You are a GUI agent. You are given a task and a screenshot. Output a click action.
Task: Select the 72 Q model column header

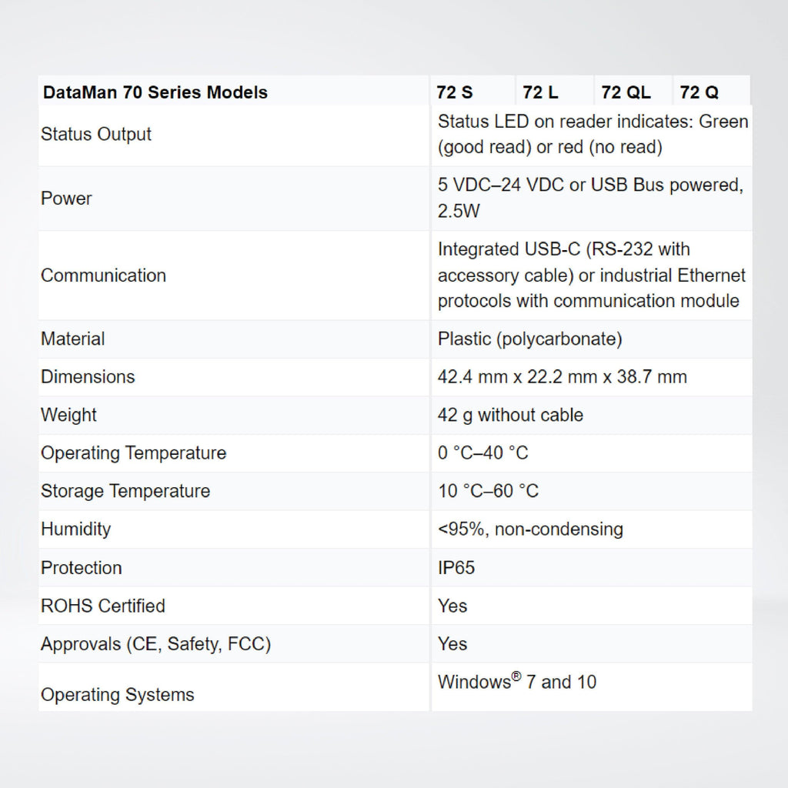click(x=699, y=92)
